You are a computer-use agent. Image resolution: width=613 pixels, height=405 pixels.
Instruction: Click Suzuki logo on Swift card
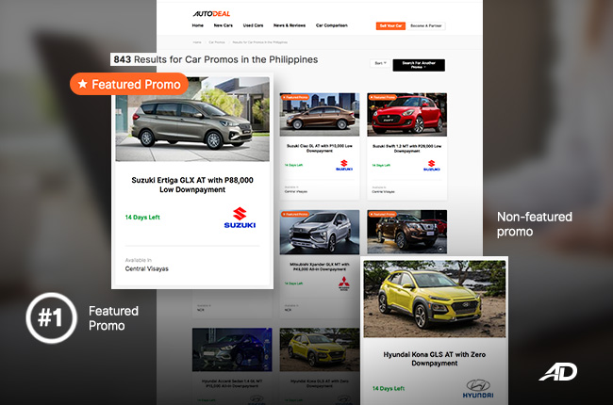432,165
